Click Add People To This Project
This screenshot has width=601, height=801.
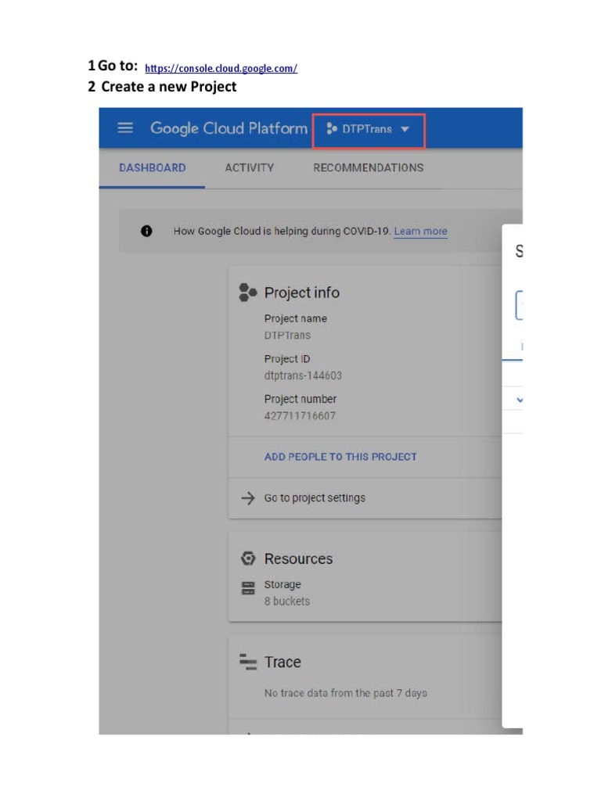(340, 457)
